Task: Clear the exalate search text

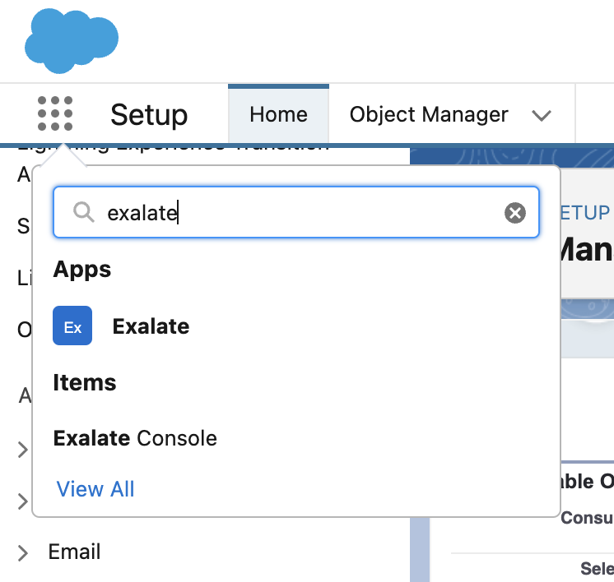Action: tap(515, 213)
